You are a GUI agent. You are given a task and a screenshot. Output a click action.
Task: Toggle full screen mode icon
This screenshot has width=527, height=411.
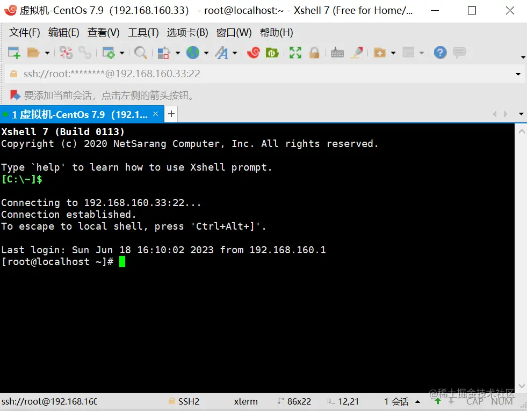pyautogui.click(x=295, y=53)
